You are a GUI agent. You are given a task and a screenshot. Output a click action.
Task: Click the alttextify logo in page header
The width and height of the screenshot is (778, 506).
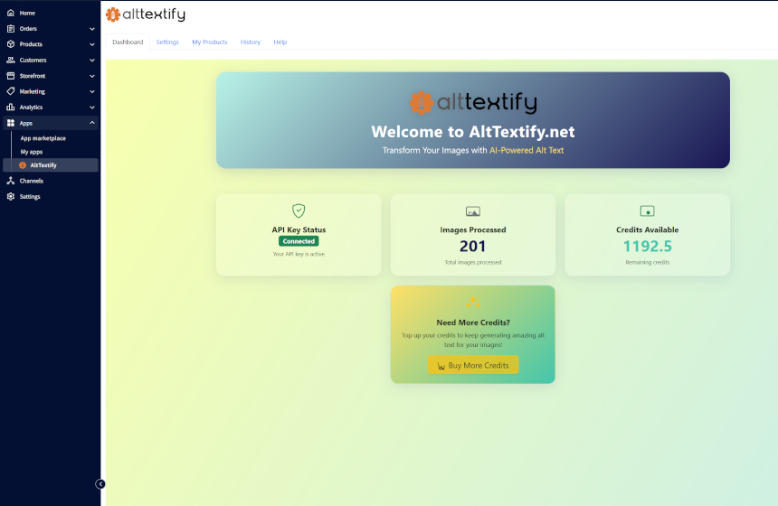146,14
